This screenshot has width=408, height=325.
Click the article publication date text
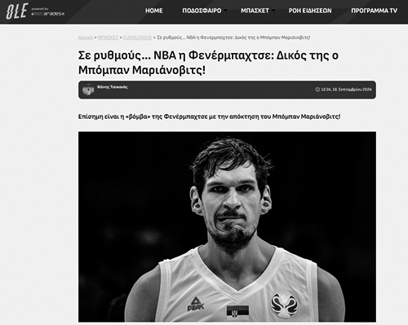point(346,90)
